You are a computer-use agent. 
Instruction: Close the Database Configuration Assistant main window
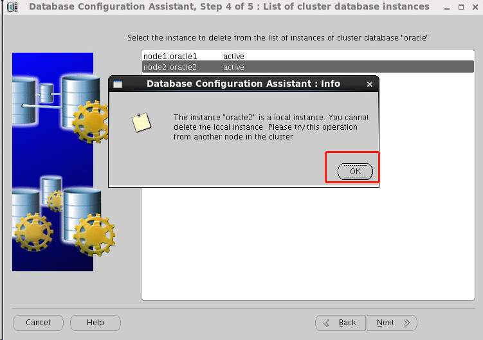pos(475,7)
